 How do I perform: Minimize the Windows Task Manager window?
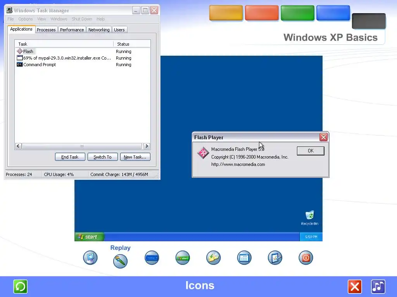point(136,10)
